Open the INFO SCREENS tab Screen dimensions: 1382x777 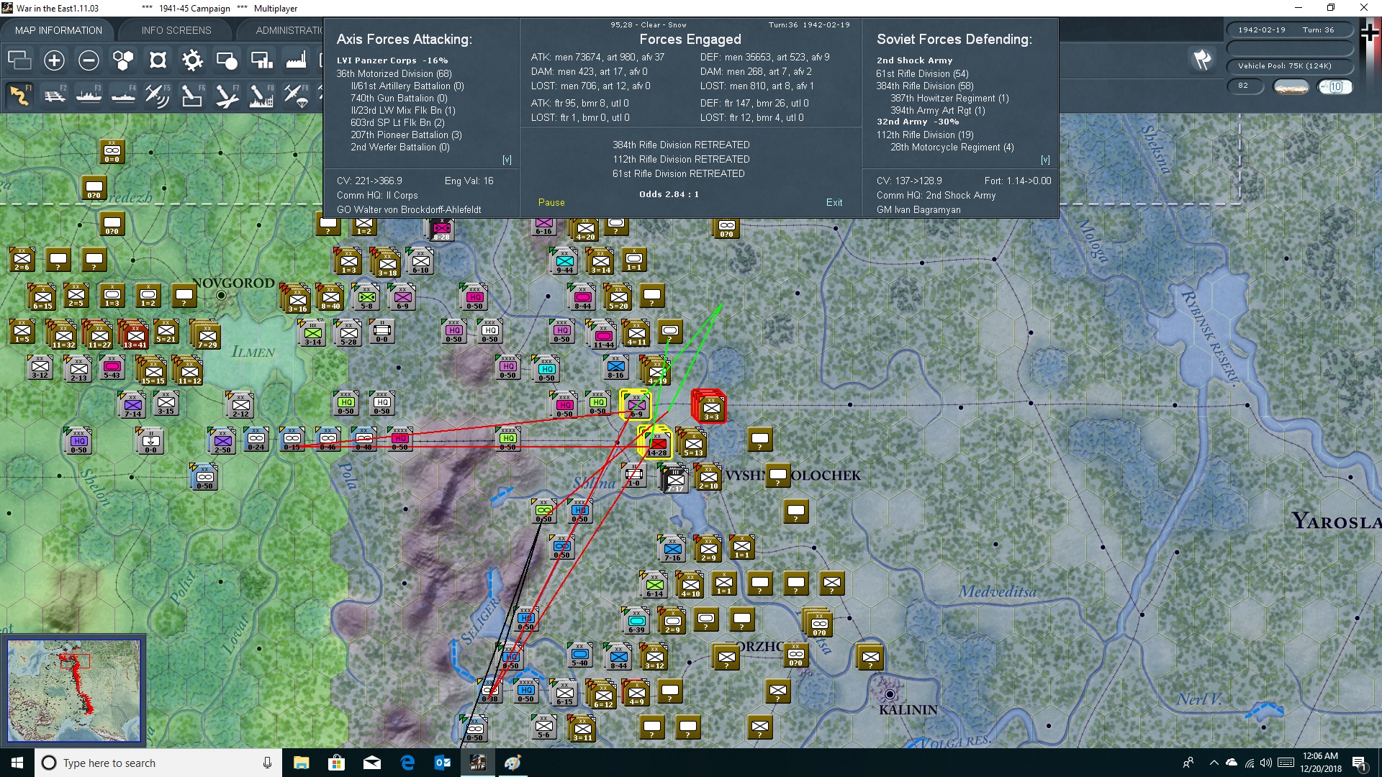click(x=176, y=30)
